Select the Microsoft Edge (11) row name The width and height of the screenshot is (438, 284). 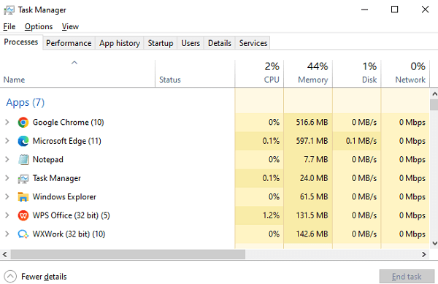(x=67, y=141)
